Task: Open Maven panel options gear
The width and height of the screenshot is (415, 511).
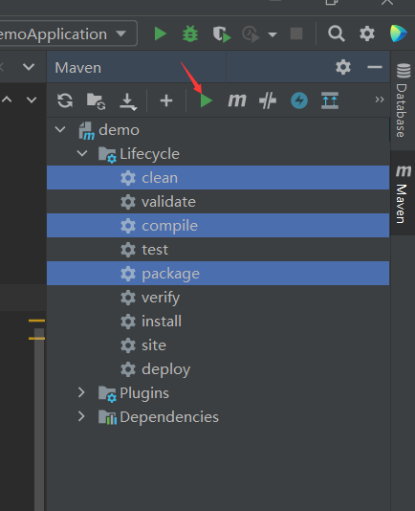Action: [343, 67]
